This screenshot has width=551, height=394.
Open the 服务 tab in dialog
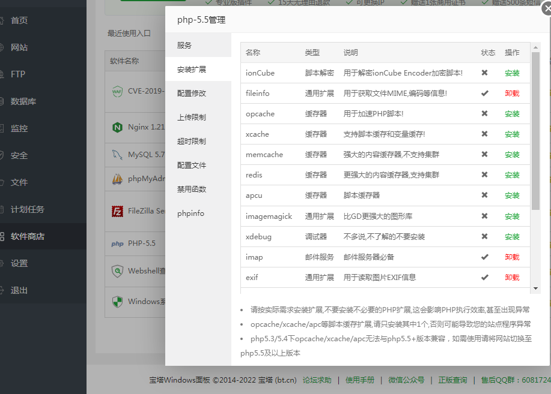(x=198, y=45)
